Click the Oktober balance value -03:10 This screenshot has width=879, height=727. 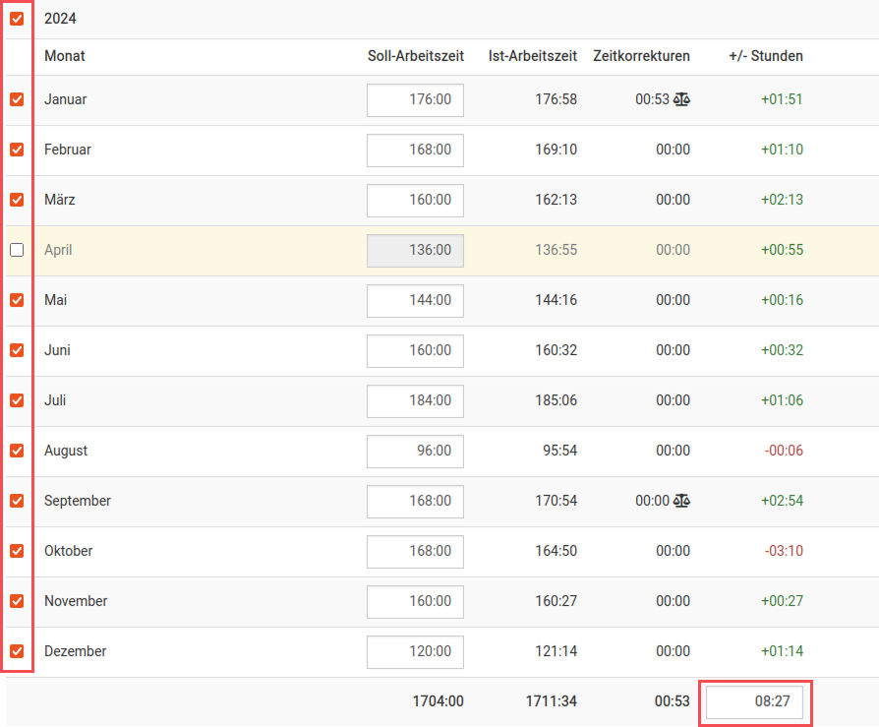pos(783,551)
